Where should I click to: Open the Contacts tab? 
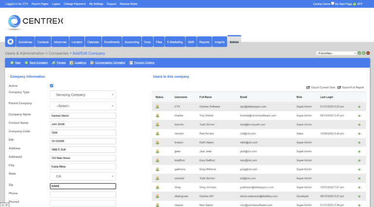[x=43, y=42]
